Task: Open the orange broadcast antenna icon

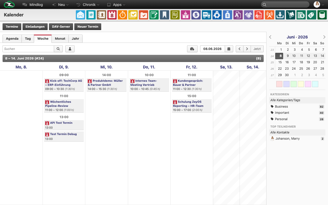Action: [x=270, y=15]
